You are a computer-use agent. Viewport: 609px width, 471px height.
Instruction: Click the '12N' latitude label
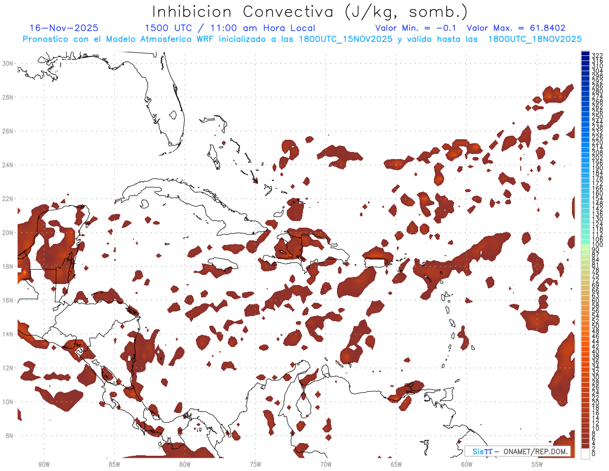(8, 368)
